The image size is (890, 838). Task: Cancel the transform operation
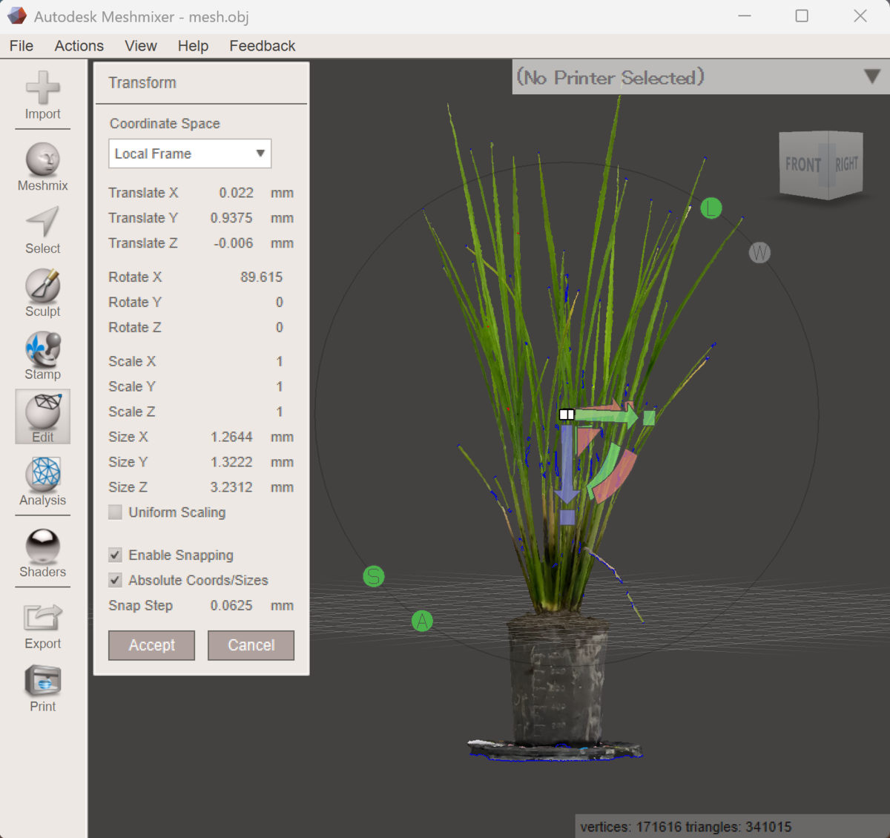pyautogui.click(x=251, y=645)
